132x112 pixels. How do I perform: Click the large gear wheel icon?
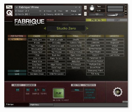(x=118, y=92)
